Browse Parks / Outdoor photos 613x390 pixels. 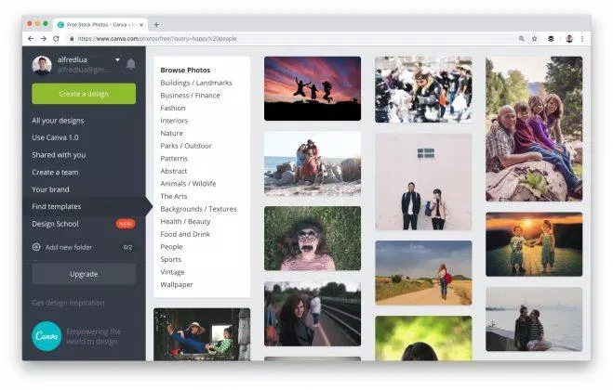click(186, 146)
